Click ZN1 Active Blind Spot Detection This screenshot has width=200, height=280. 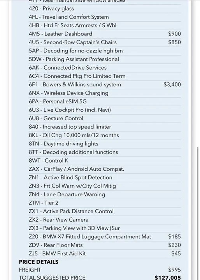[105, 177]
